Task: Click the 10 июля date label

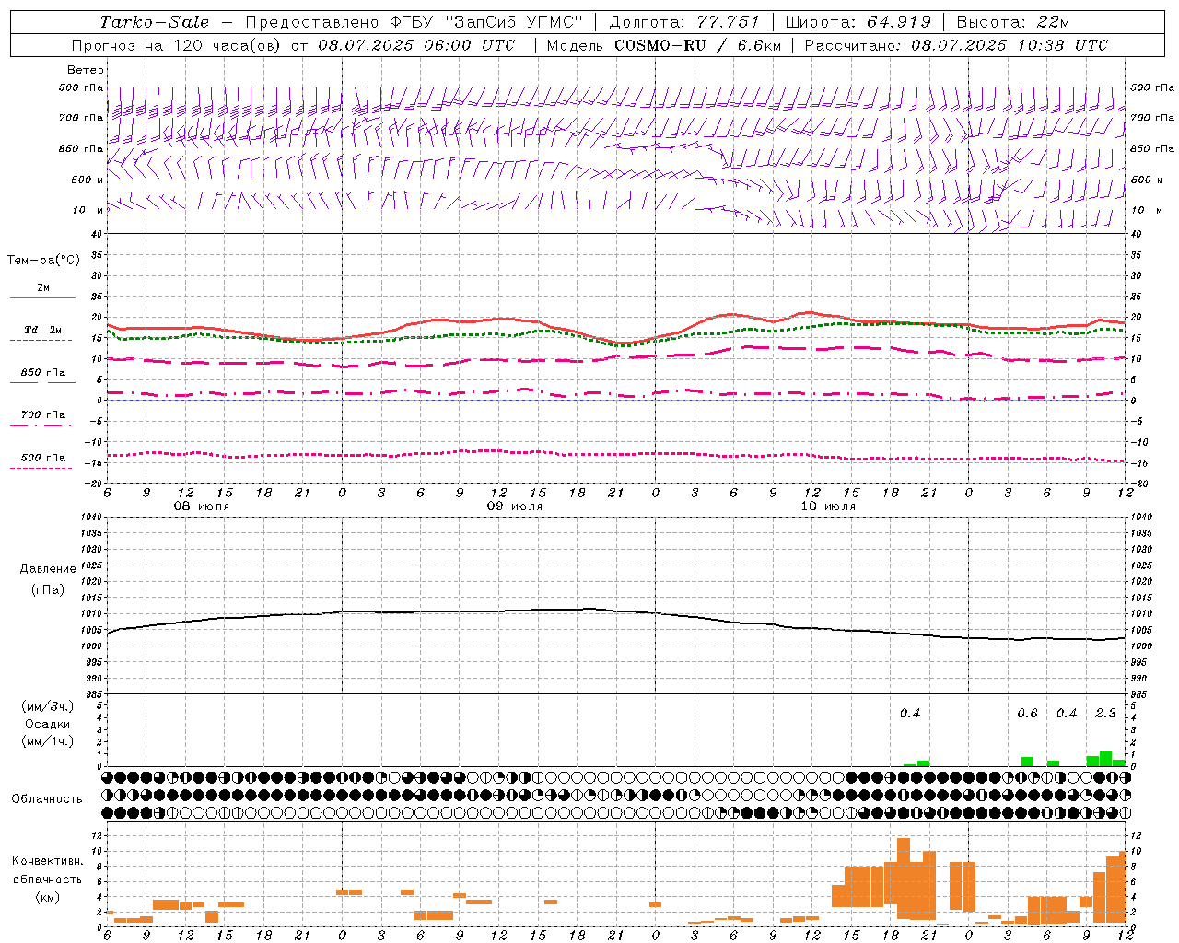Action: pyautogui.click(x=828, y=506)
